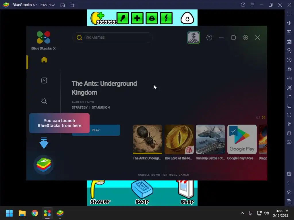Screen dimensions: 294x220
Task: Click the Android back arrow in side toolbar
Action: (289, 183)
